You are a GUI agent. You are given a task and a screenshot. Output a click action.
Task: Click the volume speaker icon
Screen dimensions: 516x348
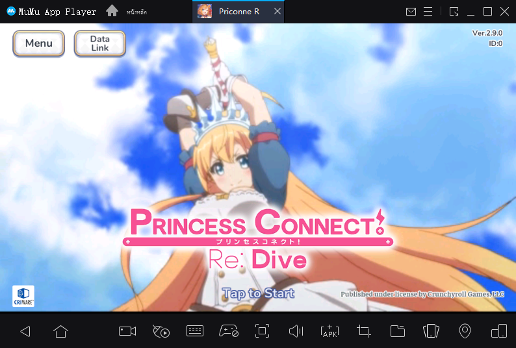point(296,332)
